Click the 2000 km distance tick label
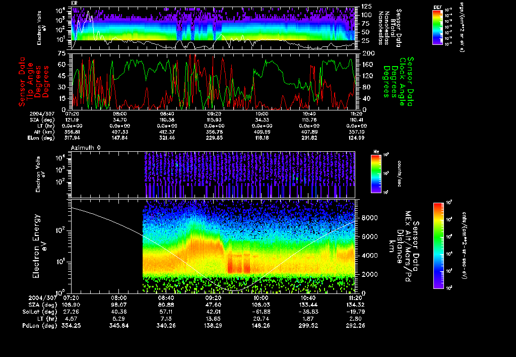Image resolution: width=516 pixels, height=357 pixels. click(369, 275)
